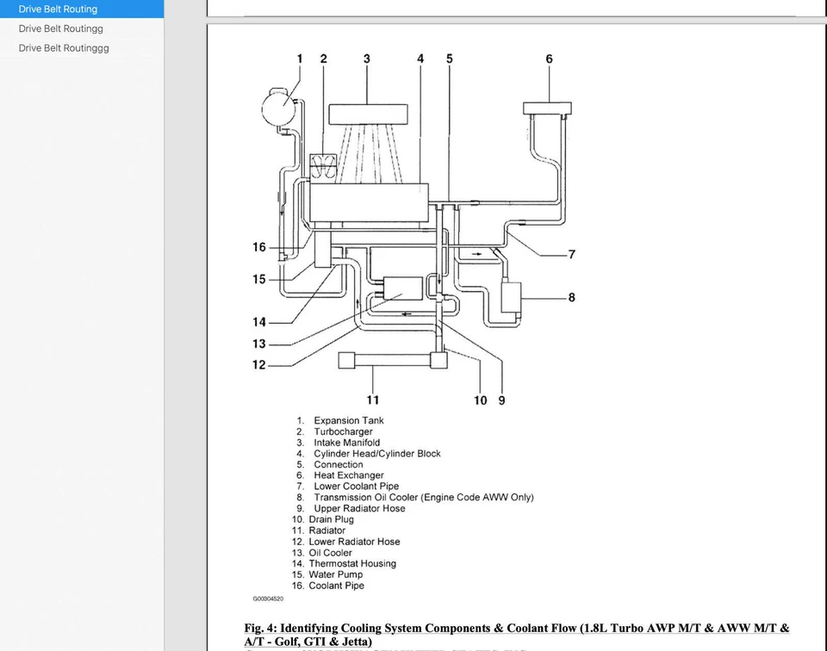Select callout 6 for the Heat Exchanger

(x=549, y=59)
